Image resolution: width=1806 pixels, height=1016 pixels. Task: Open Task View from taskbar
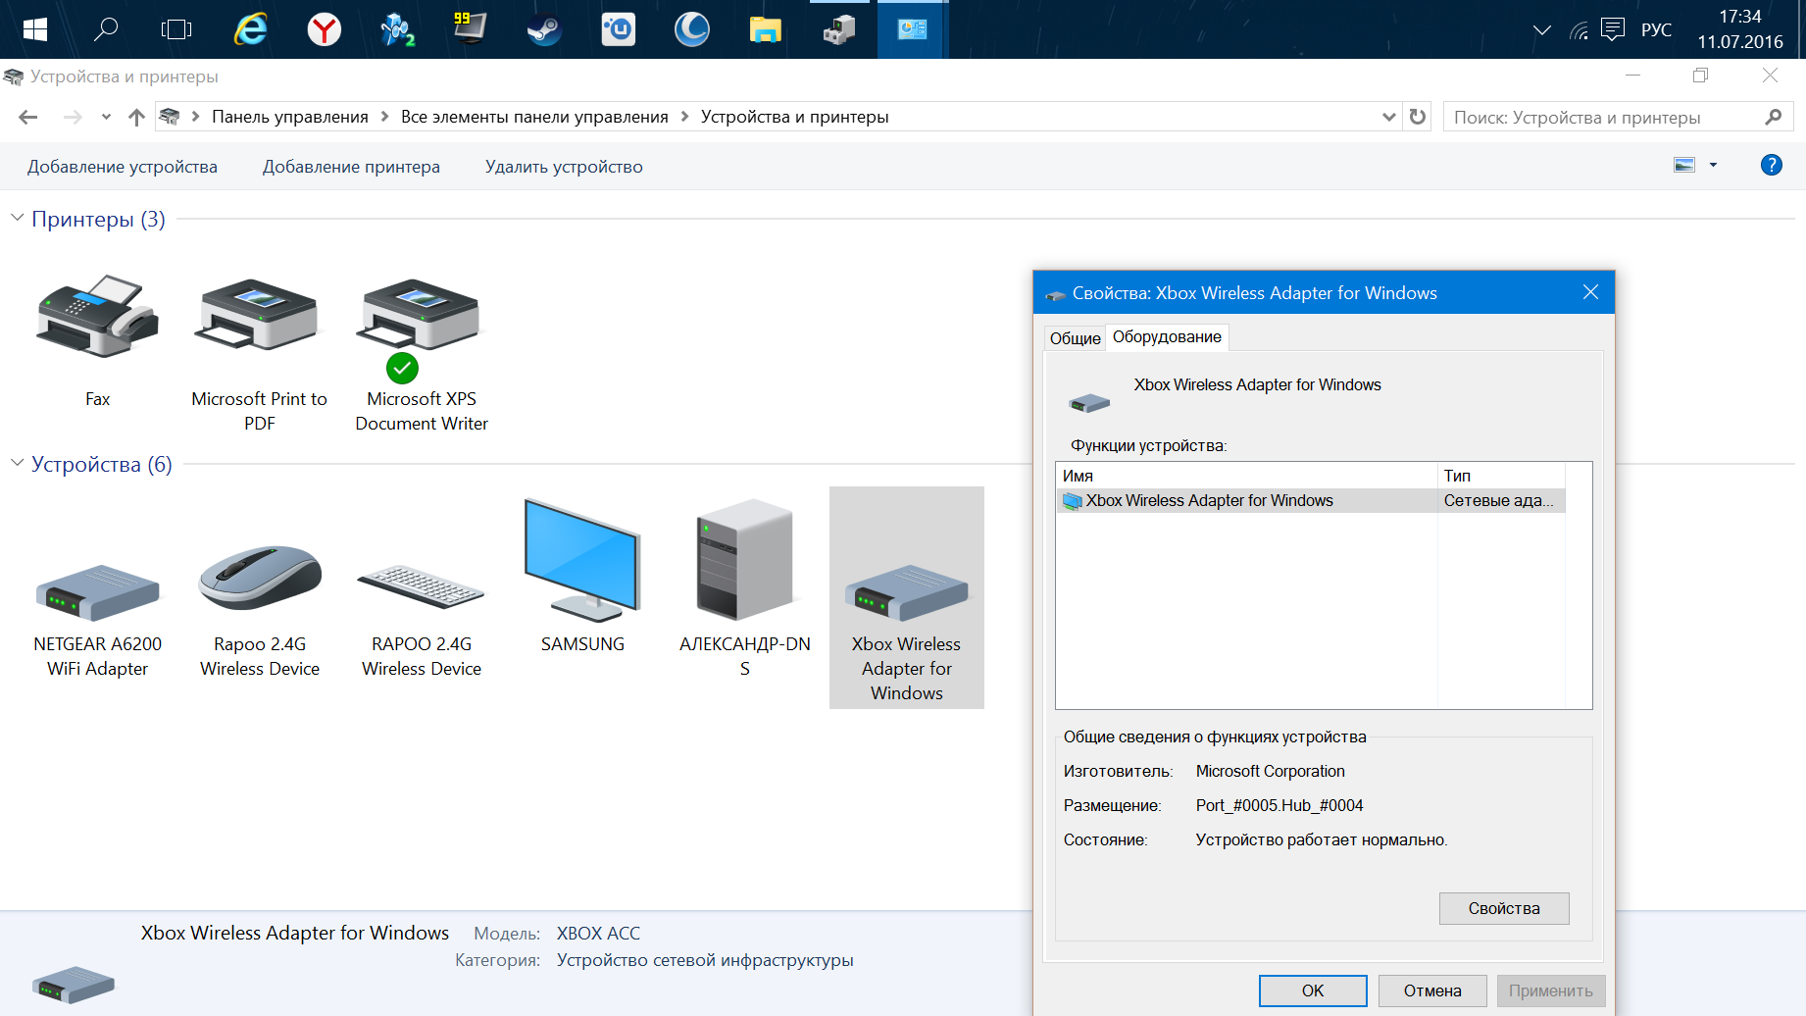[176, 29]
